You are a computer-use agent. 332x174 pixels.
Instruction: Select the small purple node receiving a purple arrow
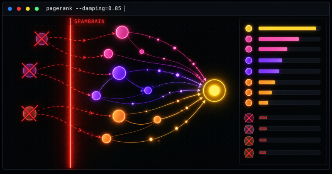pos(148,90)
